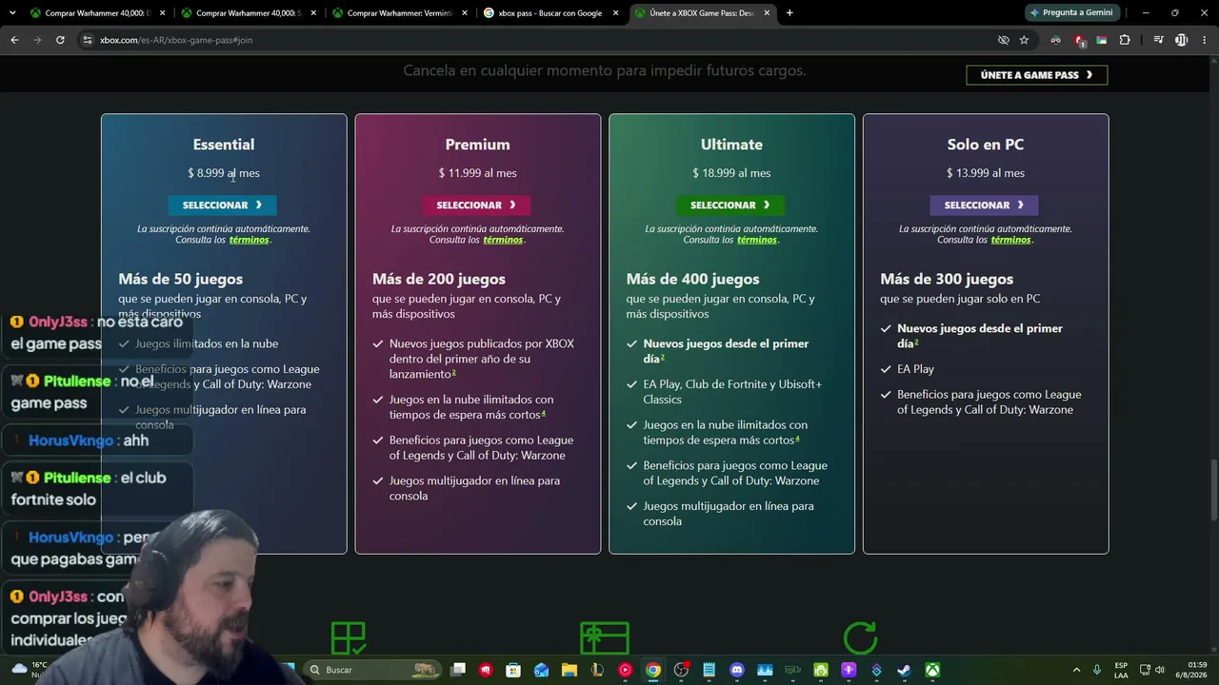Image resolution: width=1219 pixels, height=685 pixels.
Task: Open the términos link under Premium
Action: (503, 240)
